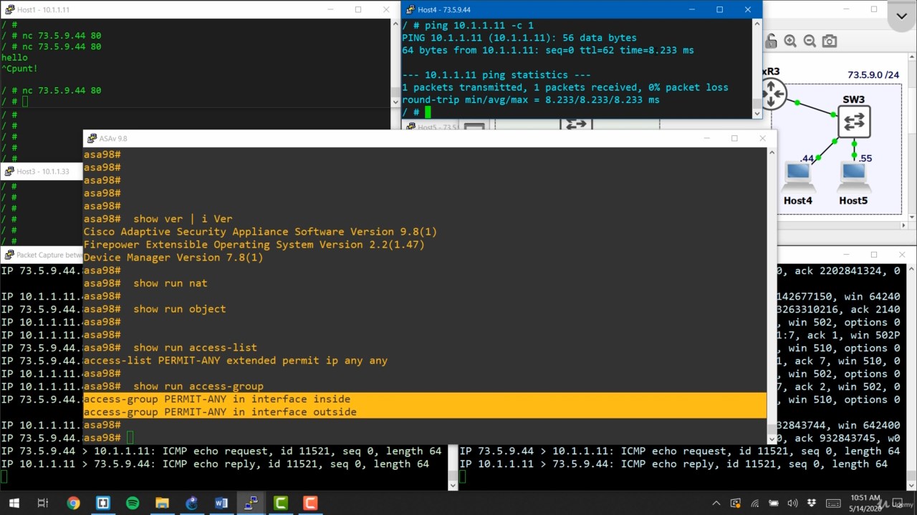This screenshot has height=515, width=917.
Task: Open Spotify from the taskbar
Action: tap(133, 503)
